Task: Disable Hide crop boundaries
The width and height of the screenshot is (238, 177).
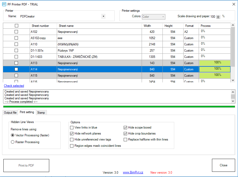Action: pos(125,133)
